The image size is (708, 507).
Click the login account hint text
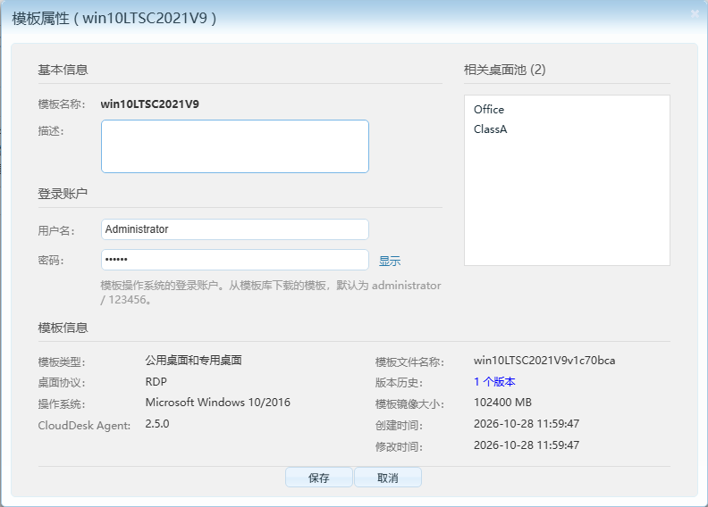(x=271, y=293)
